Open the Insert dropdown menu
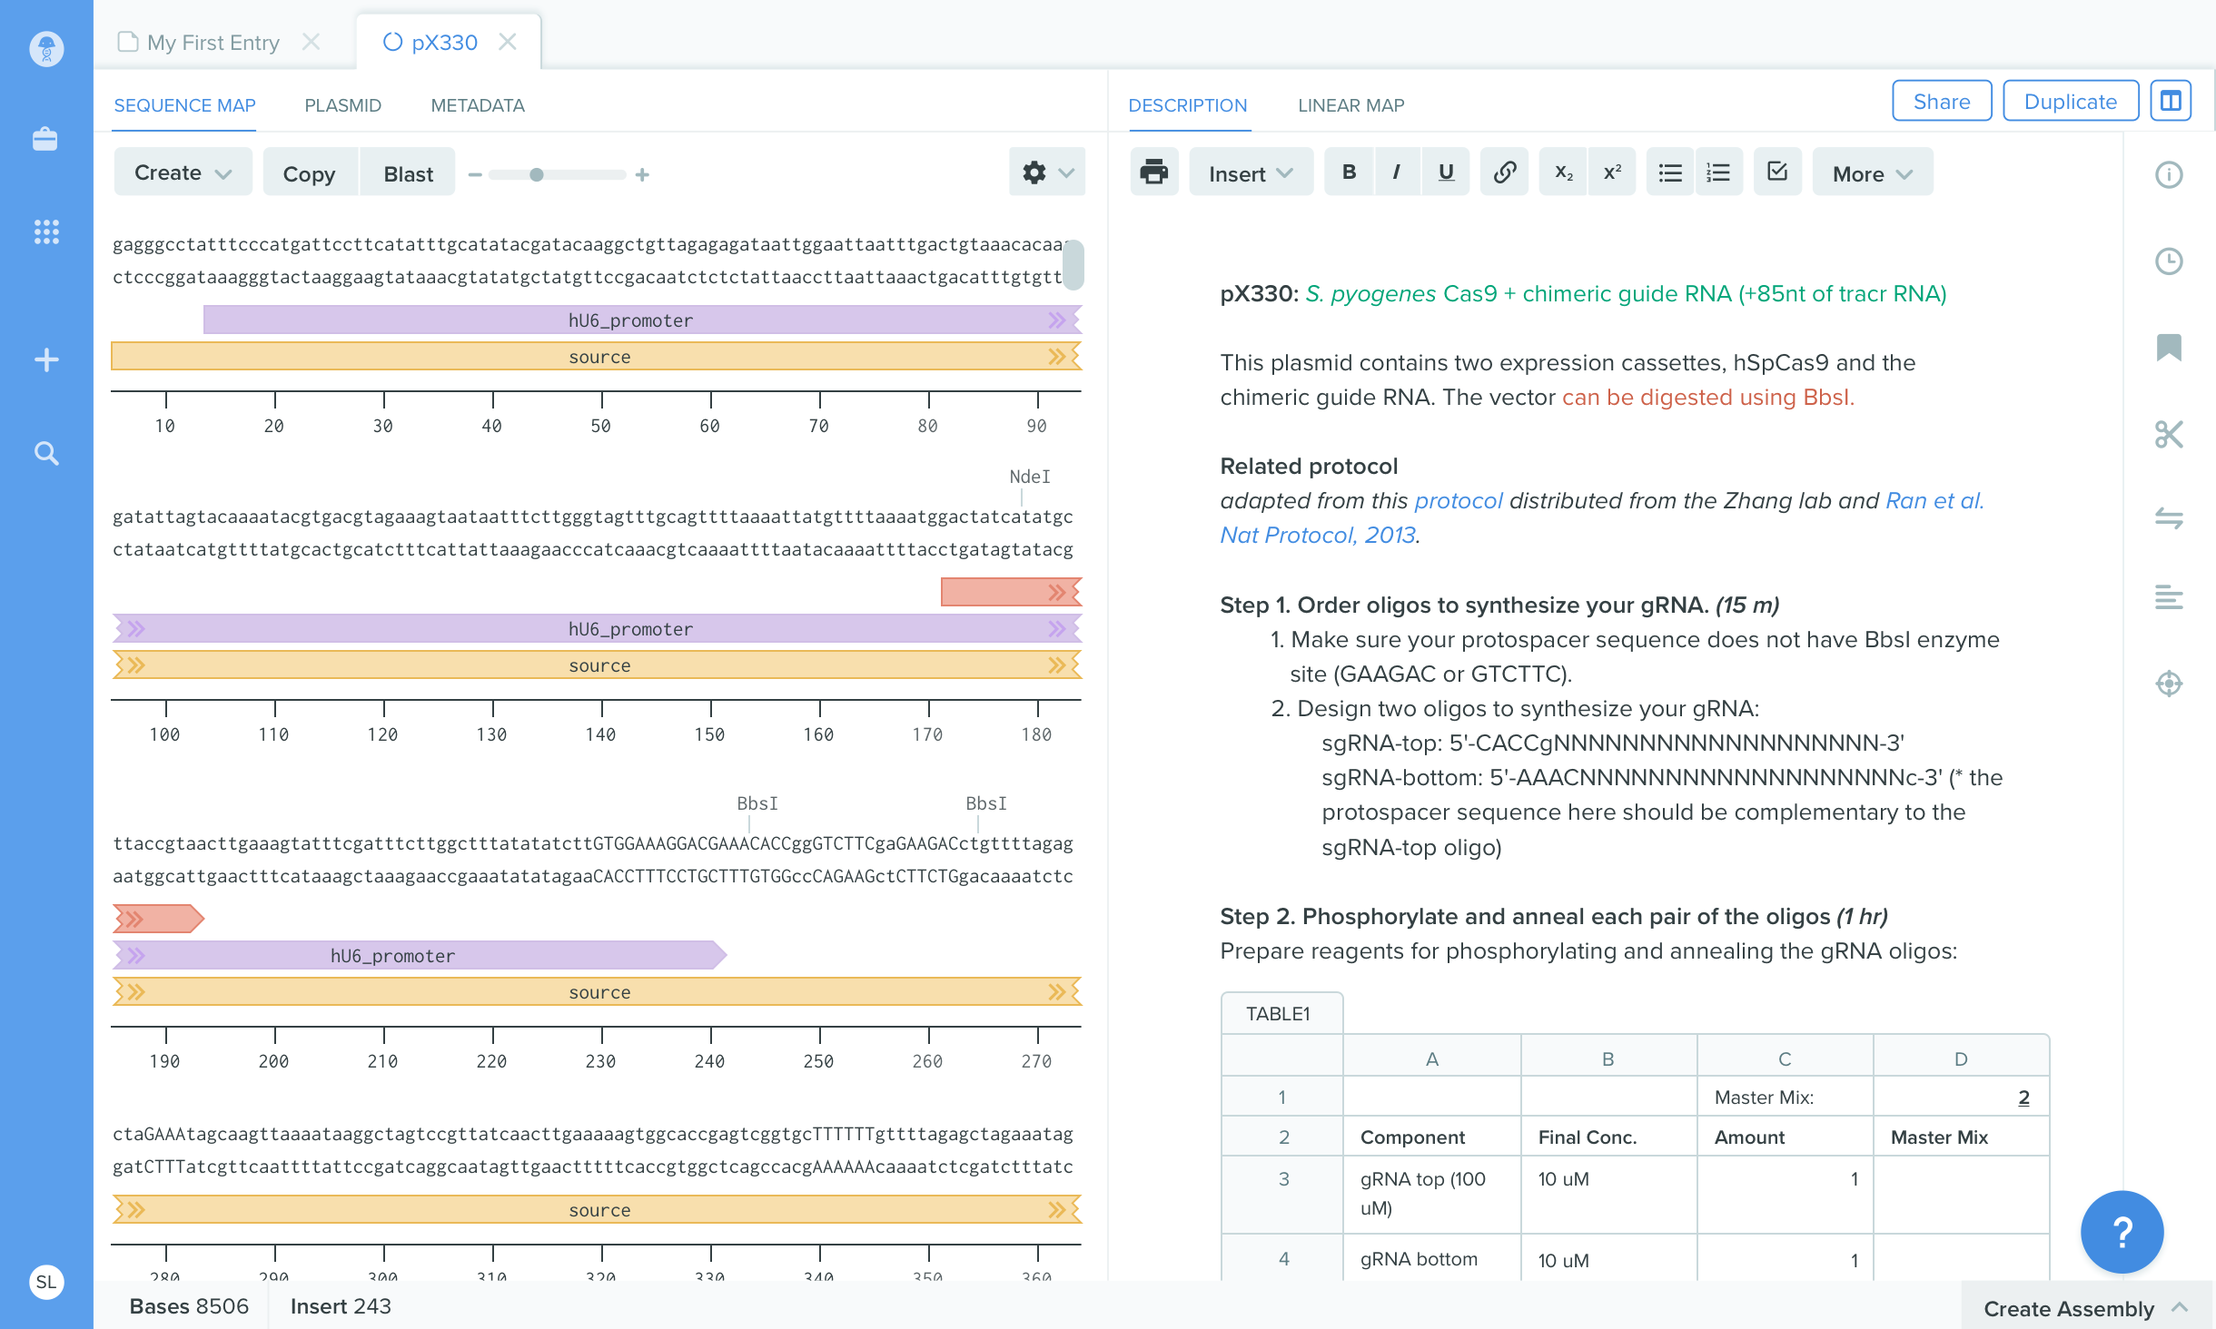Image resolution: width=2216 pixels, height=1329 pixels. (x=1250, y=173)
